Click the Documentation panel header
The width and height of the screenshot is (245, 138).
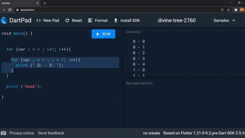[x=139, y=83]
